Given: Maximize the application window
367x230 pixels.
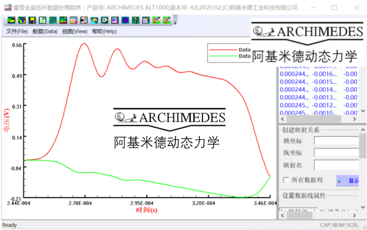Looking at the screenshot, I should [335, 8].
